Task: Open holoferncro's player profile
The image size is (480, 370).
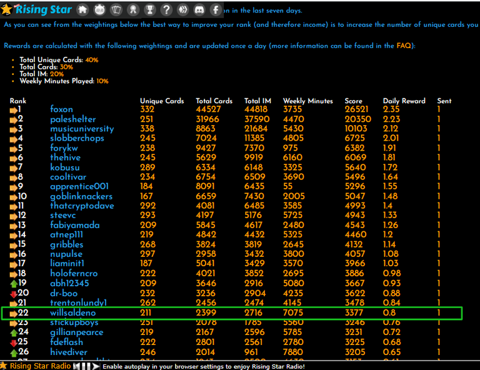Action: point(74,273)
